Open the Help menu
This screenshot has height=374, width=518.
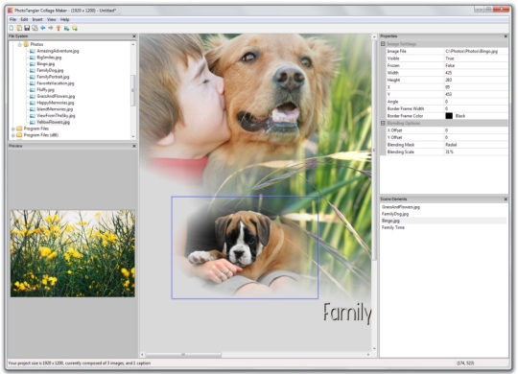[x=65, y=19]
